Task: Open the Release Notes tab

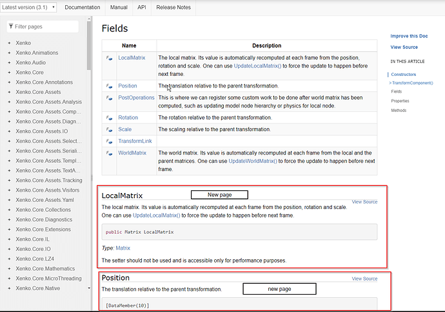Action: coord(173,7)
